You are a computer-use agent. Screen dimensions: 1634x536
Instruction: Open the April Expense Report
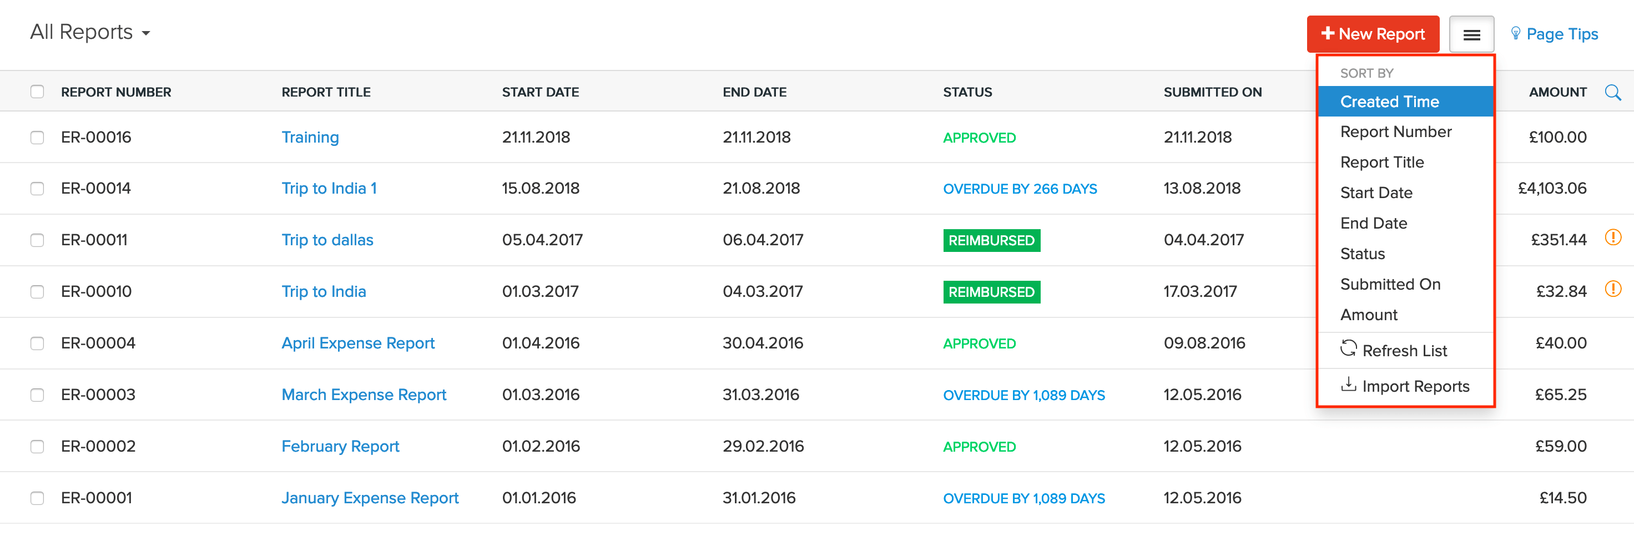click(x=358, y=342)
